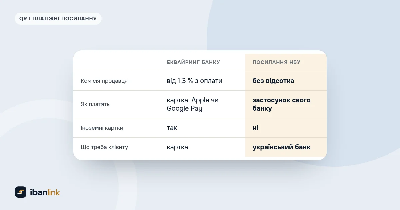Click the 'картка, Apple чи Google Pay' cell
Image resolution: width=400 pixels, height=210 pixels.
pyautogui.click(x=193, y=104)
